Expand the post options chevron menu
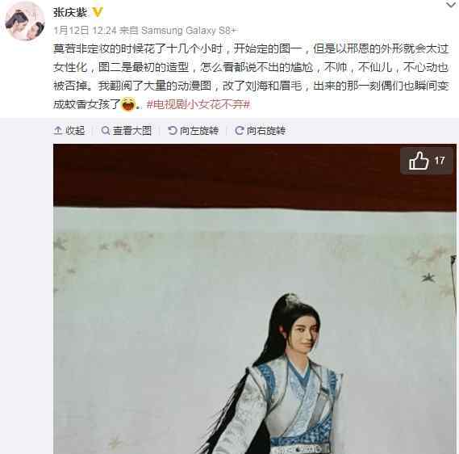The image size is (459, 454). tap(451, 5)
